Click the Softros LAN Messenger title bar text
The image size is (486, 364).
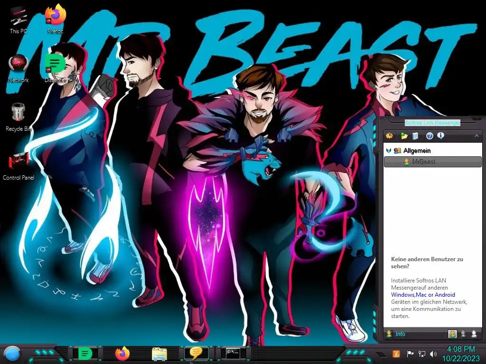click(432, 123)
